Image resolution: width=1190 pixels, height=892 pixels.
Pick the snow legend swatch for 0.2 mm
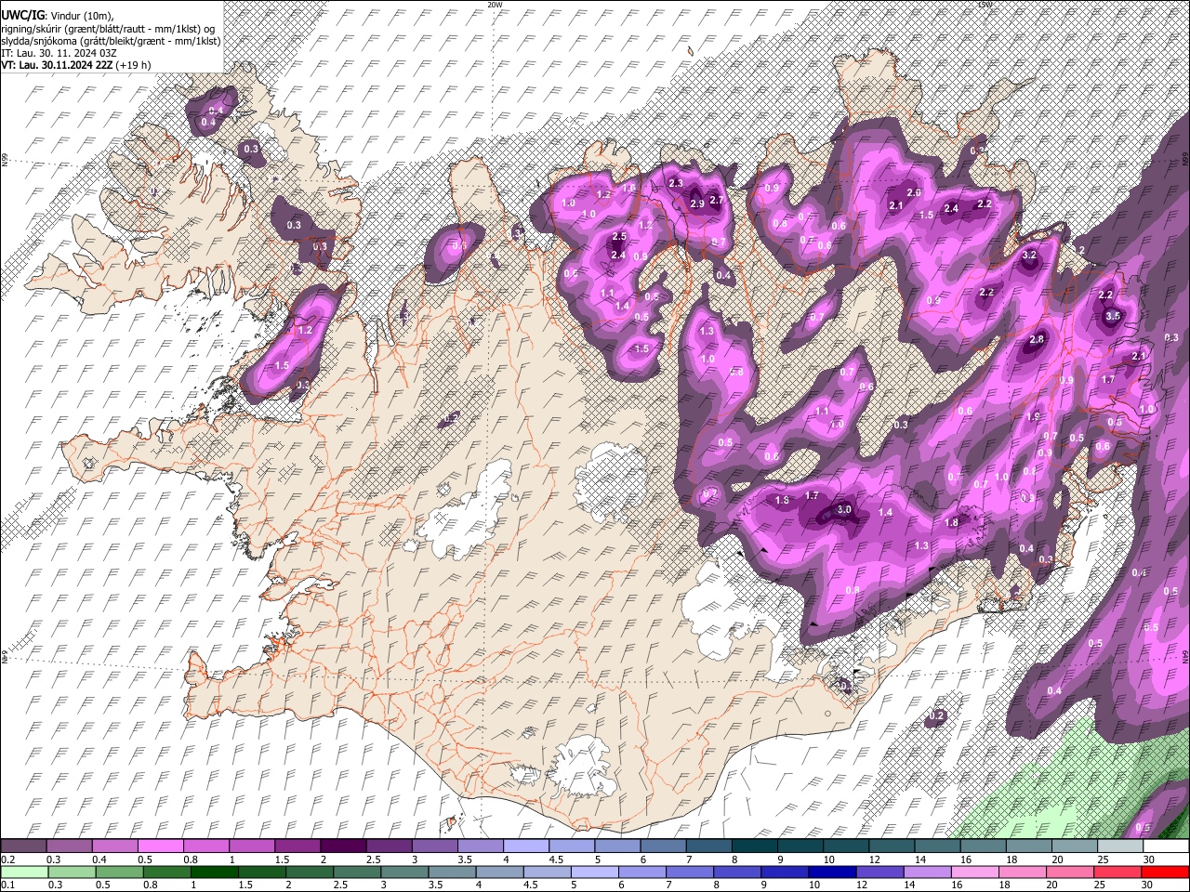tap(23, 846)
